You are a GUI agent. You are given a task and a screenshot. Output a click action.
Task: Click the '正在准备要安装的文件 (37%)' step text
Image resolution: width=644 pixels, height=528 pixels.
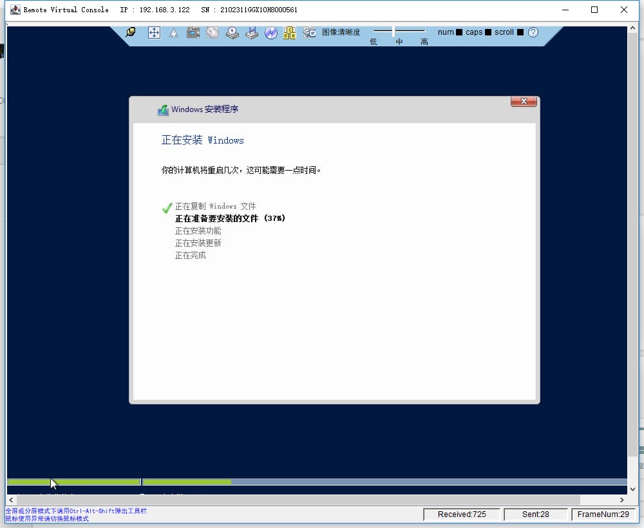230,218
